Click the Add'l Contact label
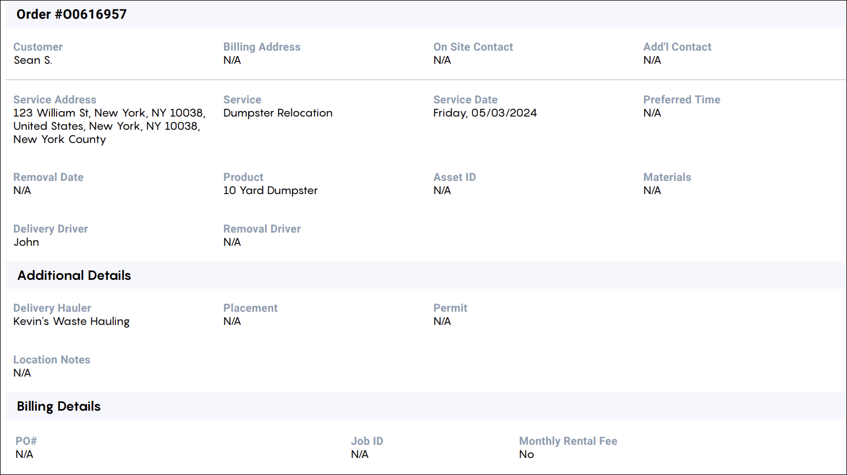847x475 pixels. point(677,47)
